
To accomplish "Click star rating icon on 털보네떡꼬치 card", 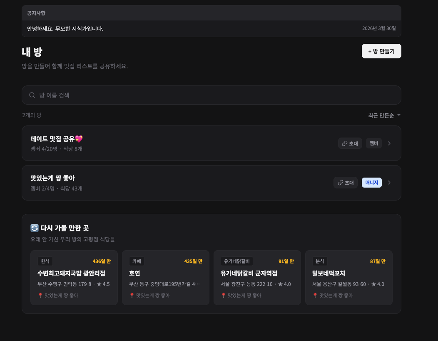I will (373, 284).
